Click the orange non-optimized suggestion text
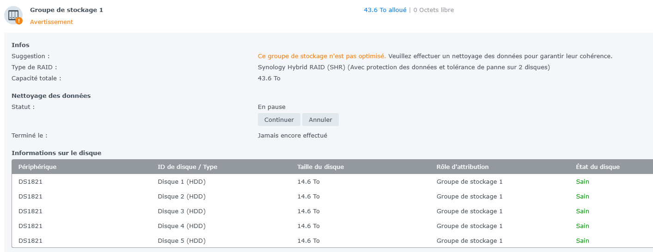653x252 pixels. (x=322, y=56)
